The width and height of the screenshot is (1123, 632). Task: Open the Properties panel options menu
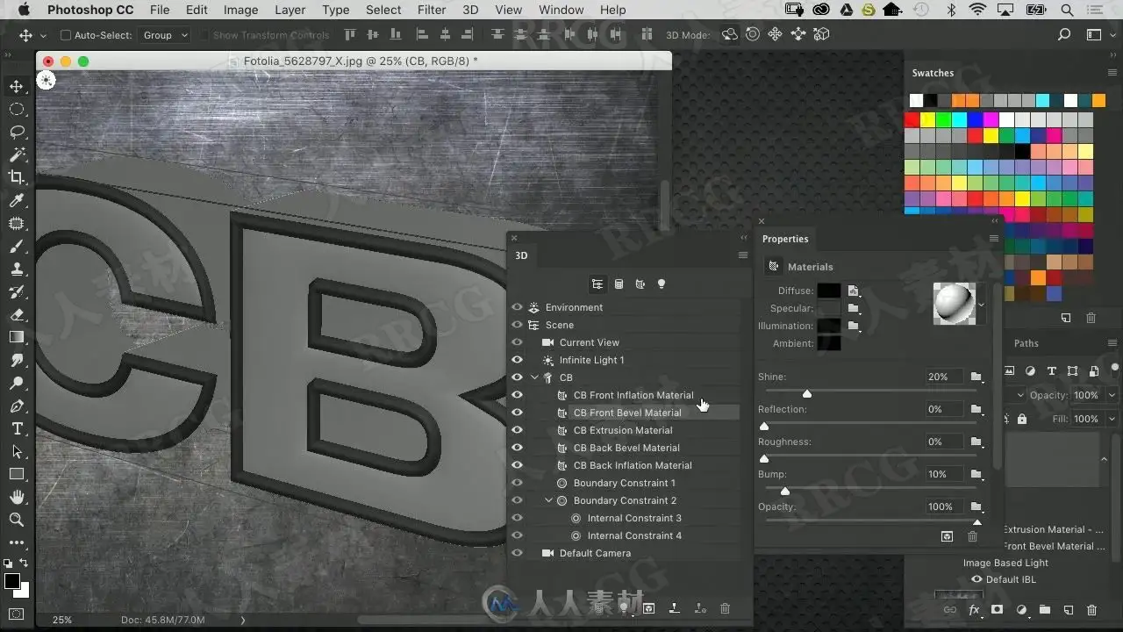tap(994, 239)
